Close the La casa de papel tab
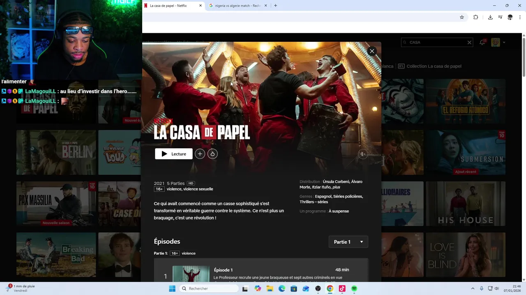 (x=201, y=6)
